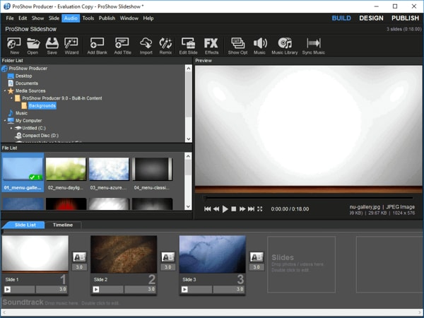424x318 pixels.
Task: Stop the preview playback
Action: coord(234,209)
